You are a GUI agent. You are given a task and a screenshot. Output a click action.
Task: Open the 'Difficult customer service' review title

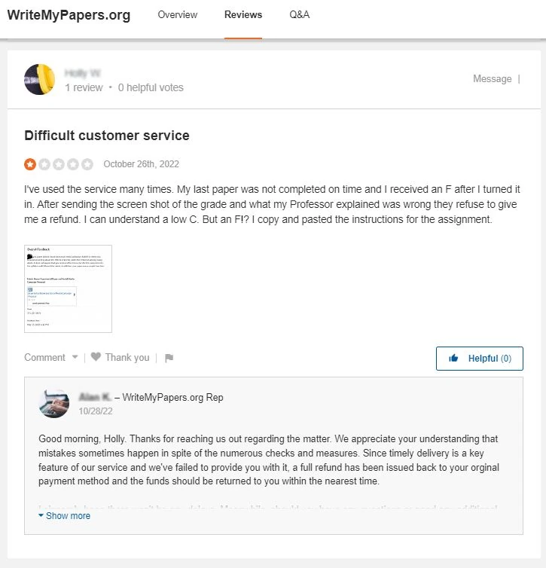tap(107, 136)
